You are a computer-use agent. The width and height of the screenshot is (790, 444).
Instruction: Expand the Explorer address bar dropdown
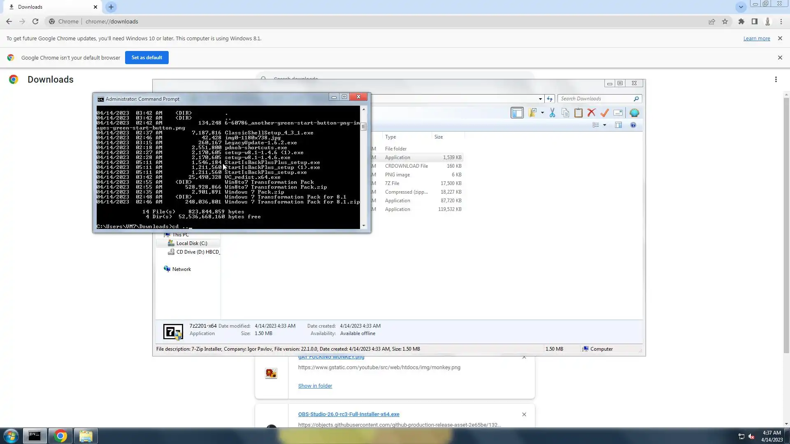[x=540, y=99]
